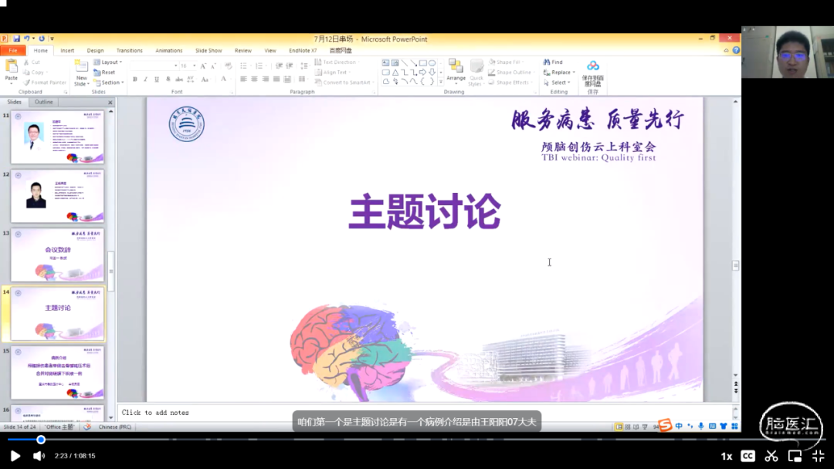Select the Right Arrow shape
The width and height of the screenshot is (834, 469).
pos(423,73)
